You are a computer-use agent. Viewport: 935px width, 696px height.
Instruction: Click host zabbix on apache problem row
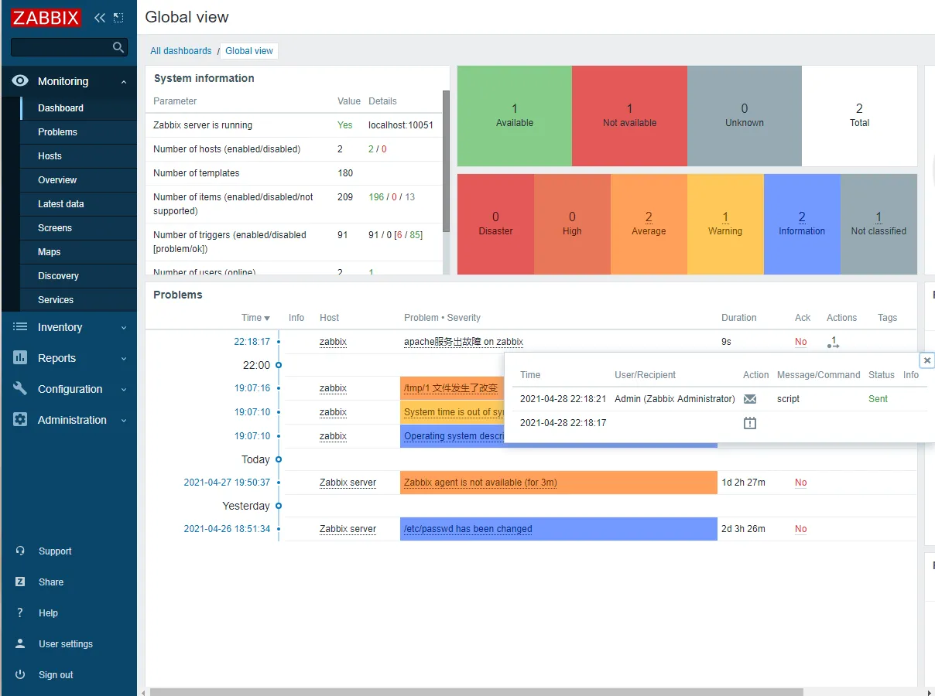coord(333,342)
